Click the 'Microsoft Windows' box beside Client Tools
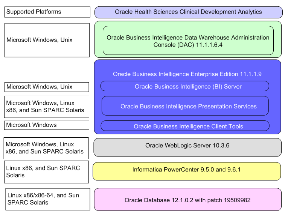 coord(47,125)
